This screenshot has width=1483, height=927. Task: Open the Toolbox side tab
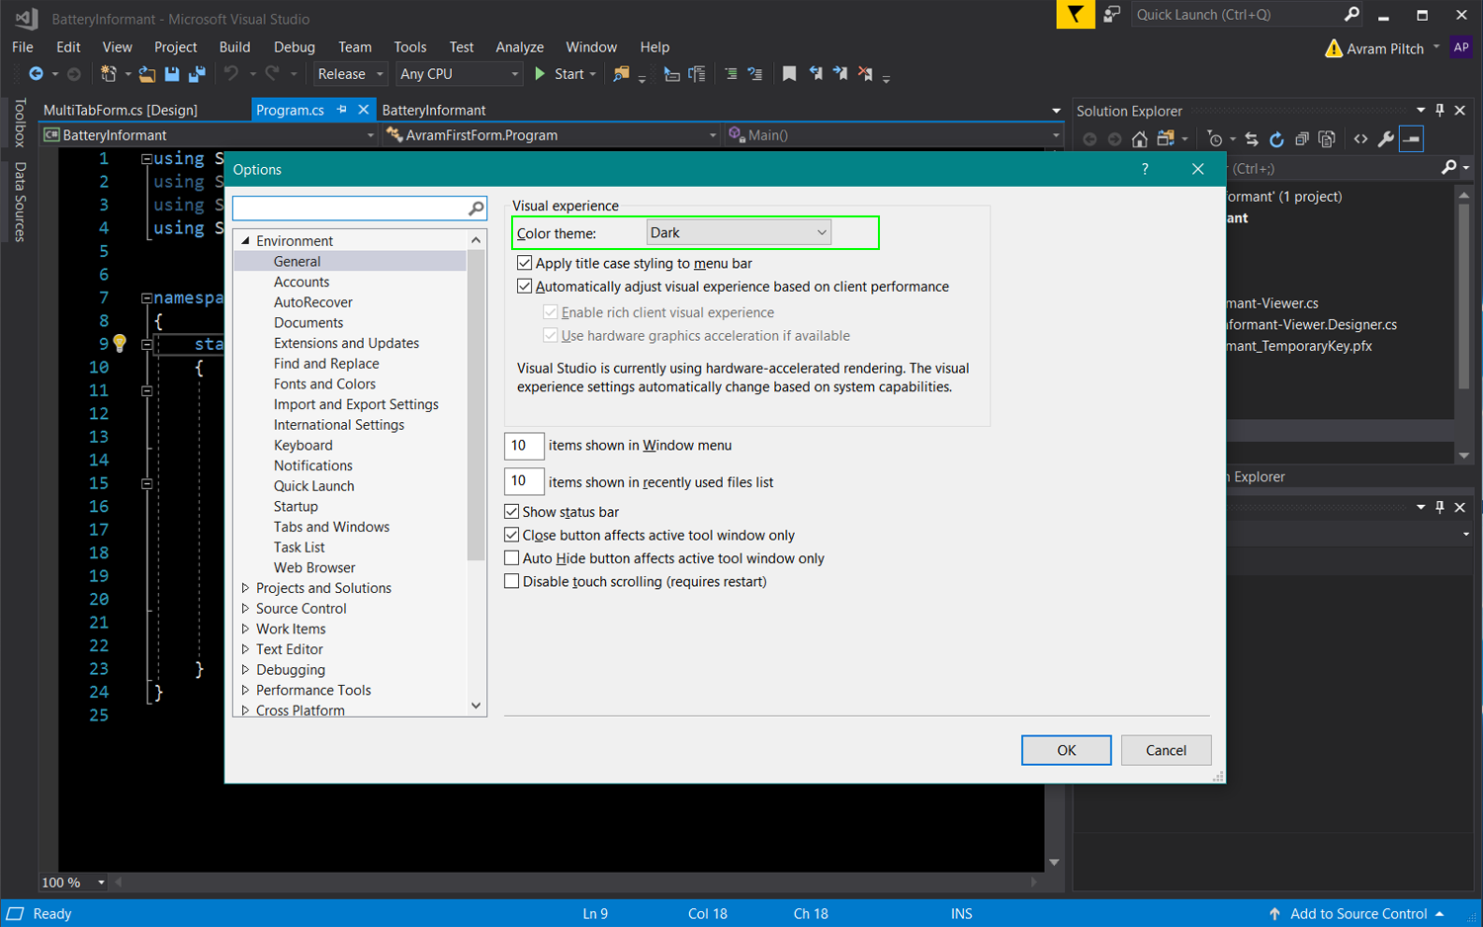20,123
